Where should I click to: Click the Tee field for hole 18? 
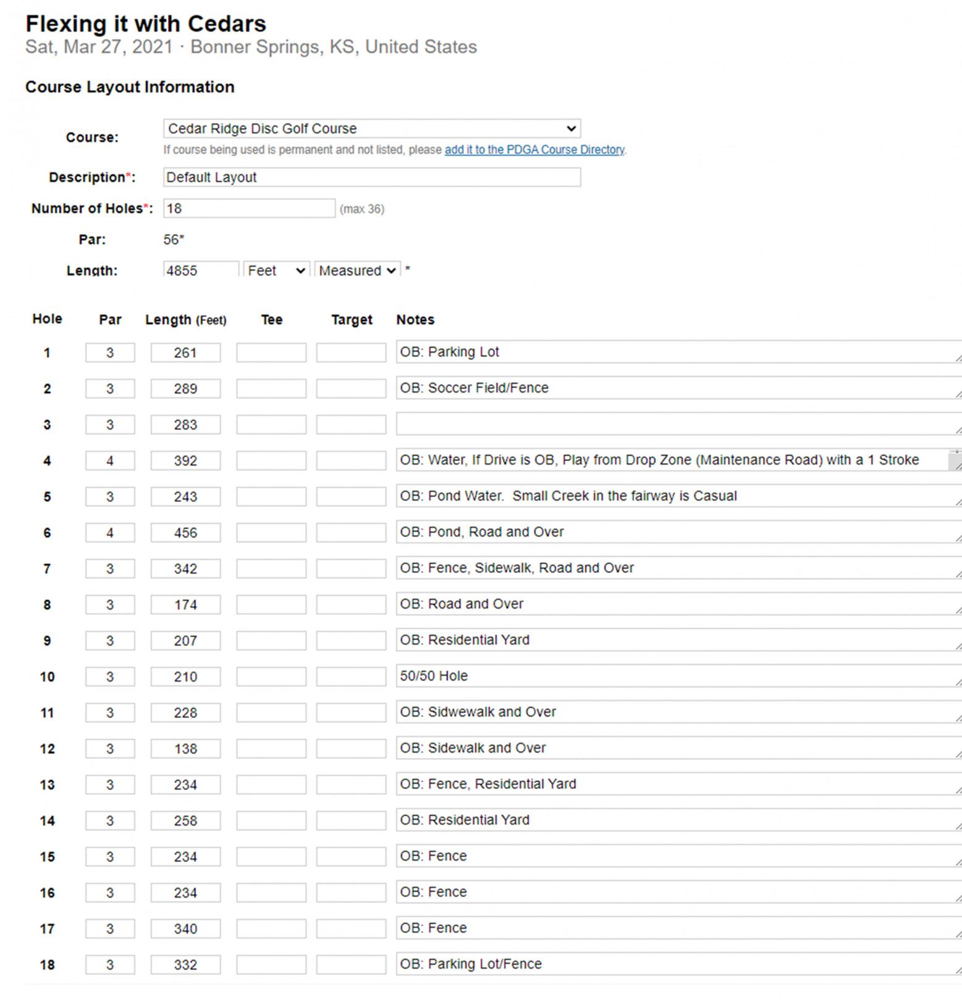point(271,965)
